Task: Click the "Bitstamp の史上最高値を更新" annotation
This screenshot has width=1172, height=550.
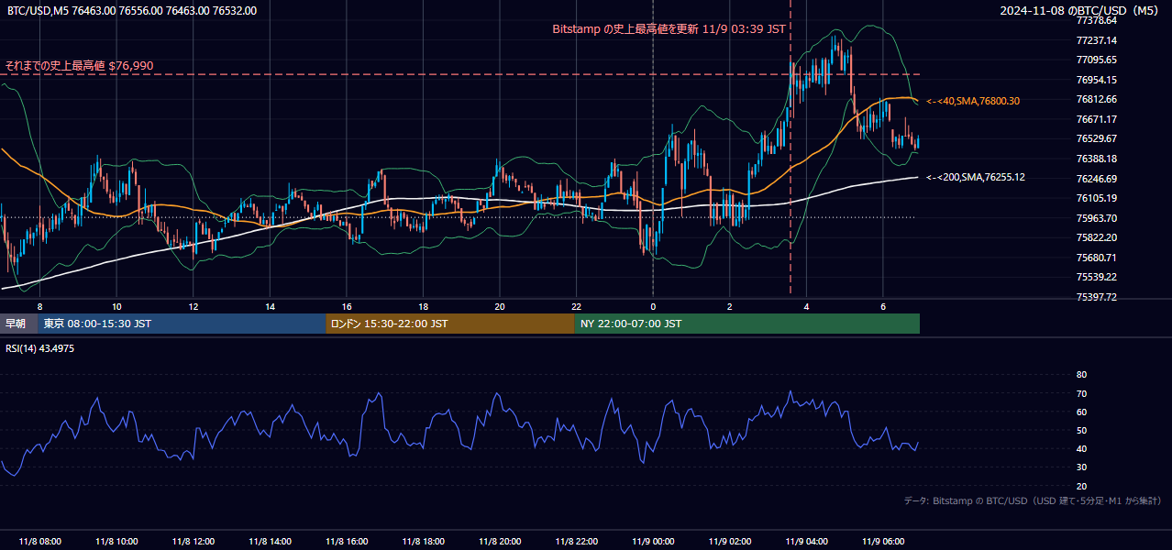Action: (x=669, y=29)
